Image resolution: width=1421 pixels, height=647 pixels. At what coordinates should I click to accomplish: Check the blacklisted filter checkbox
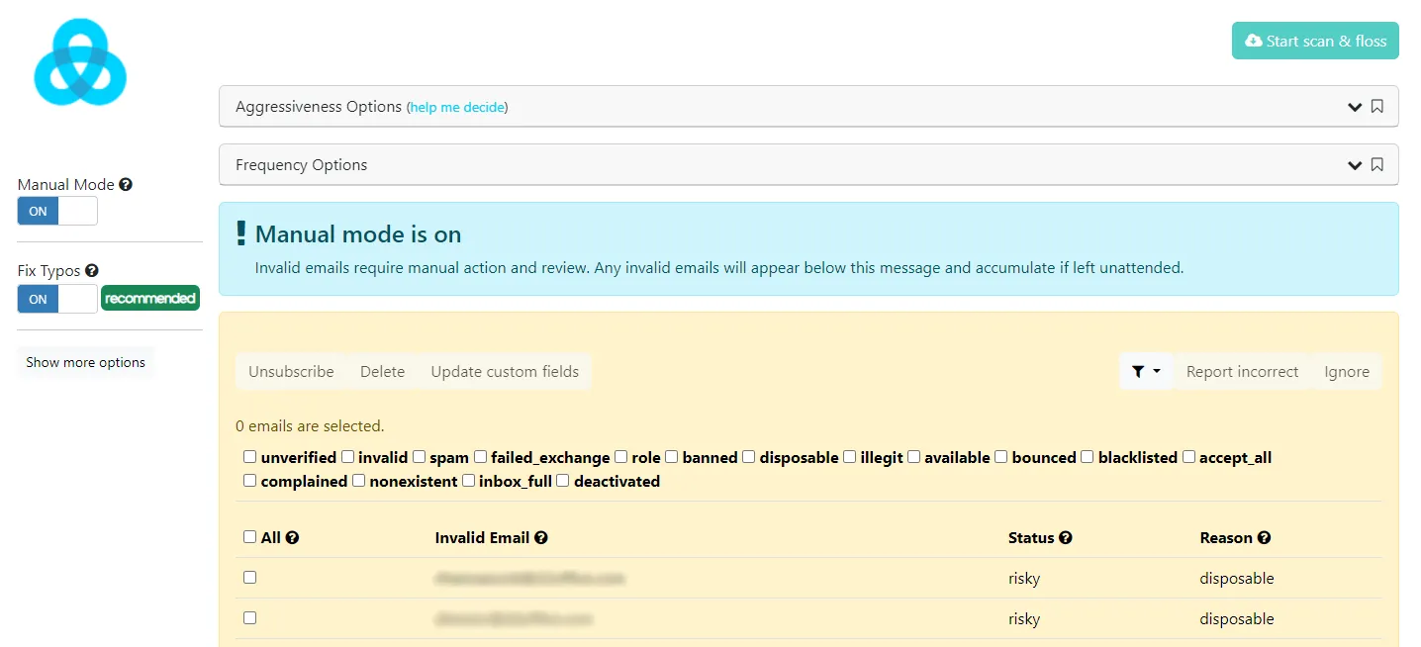tap(1088, 457)
